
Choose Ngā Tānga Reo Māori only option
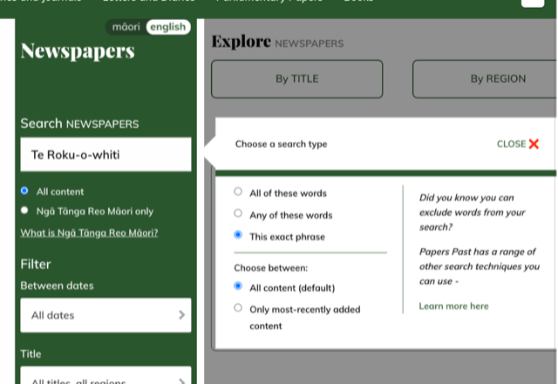coord(24,210)
